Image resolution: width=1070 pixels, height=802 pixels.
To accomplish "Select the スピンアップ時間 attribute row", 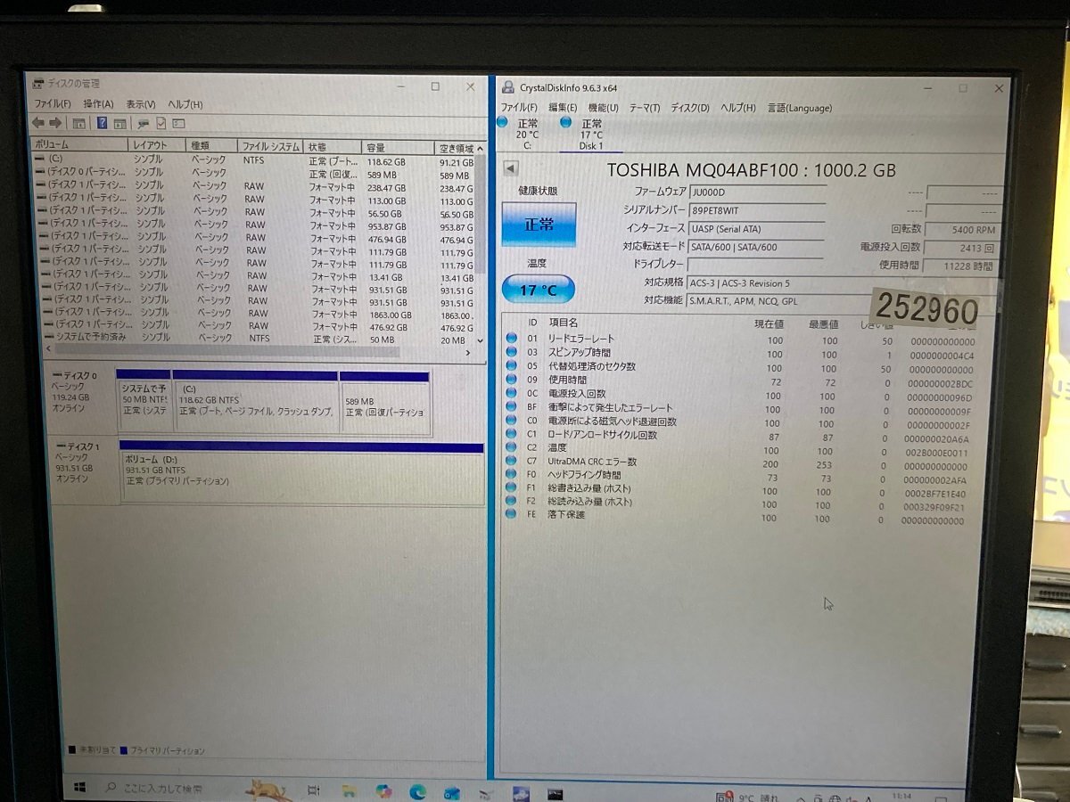I will point(742,354).
